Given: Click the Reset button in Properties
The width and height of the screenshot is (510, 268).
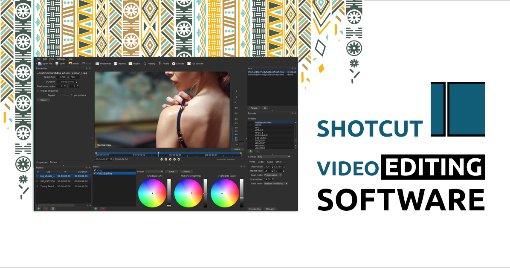Looking at the screenshot, I should [x=43, y=100].
